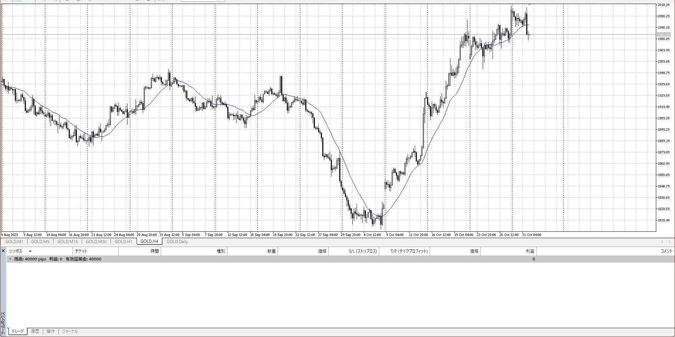
Task: Select the GOLD,M15 chart tab
Action: click(67, 242)
